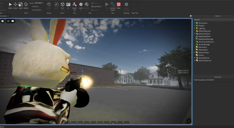Open the Lock Tool dropdown arrow
This screenshot has height=128, width=234.
click(x=102, y=7)
